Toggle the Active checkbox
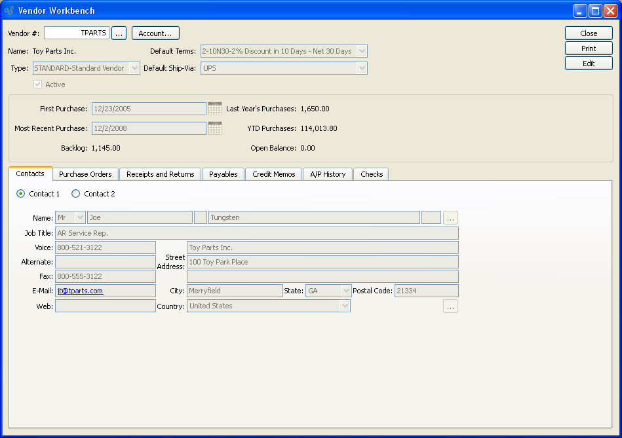 37,84
